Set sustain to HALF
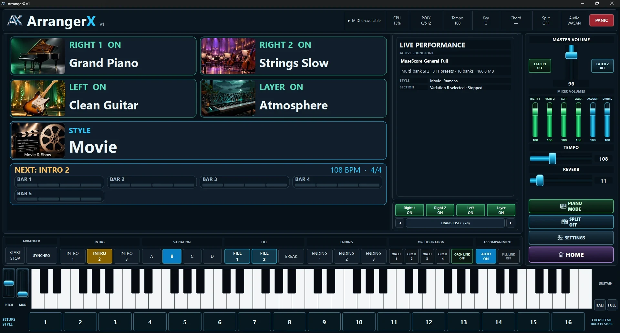The image size is (620, 333). pyautogui.click(x=600, y=305)
